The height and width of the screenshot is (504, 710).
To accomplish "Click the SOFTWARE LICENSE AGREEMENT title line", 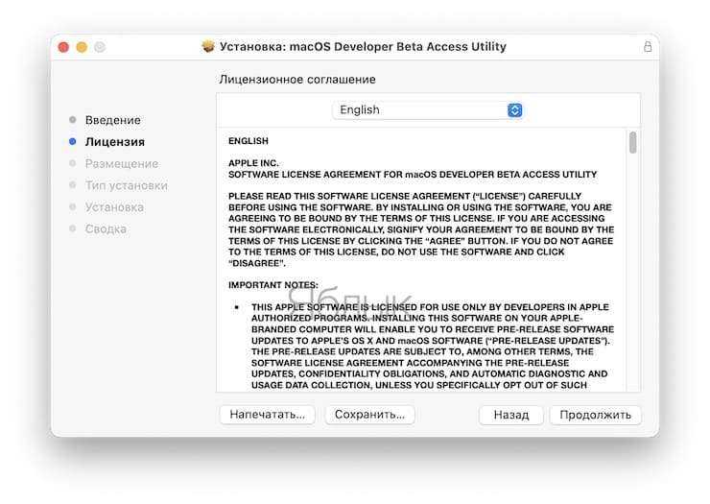I will pos(413,175).
